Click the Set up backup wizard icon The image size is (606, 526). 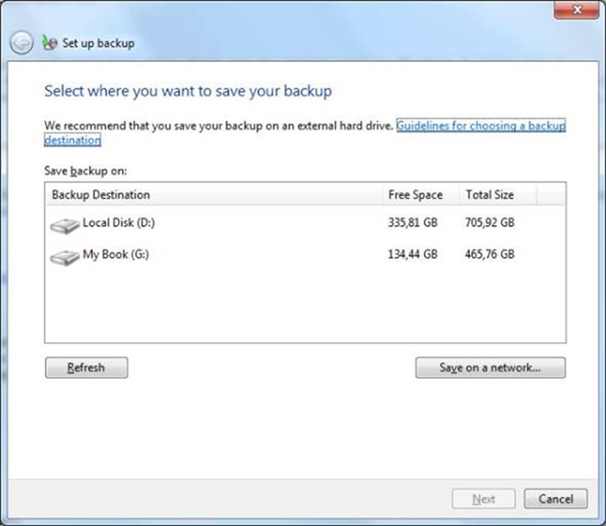(x=50, y=43)
